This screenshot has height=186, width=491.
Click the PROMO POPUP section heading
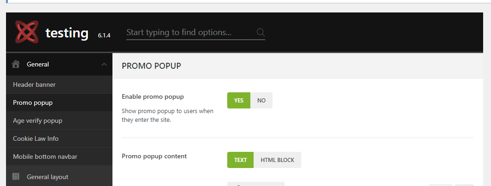click(x=151, y=66)
